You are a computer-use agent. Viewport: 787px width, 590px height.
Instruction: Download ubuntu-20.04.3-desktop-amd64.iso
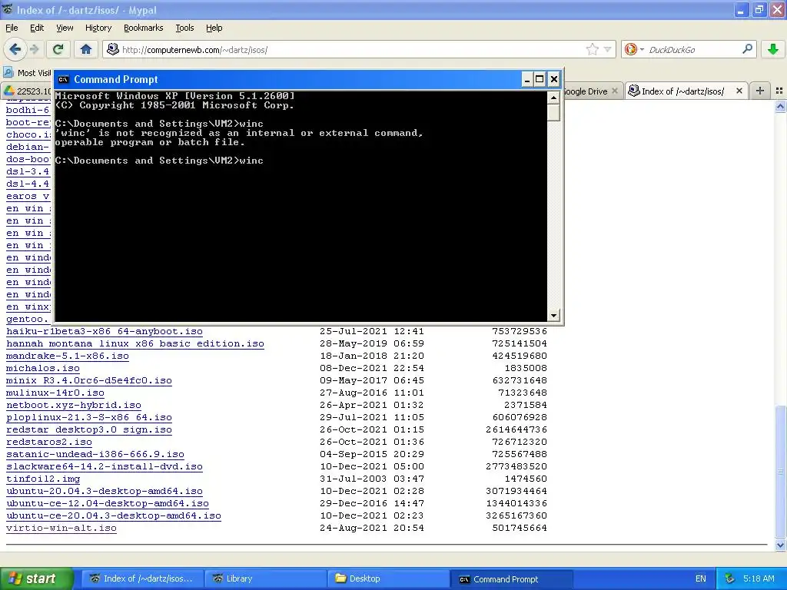[x=105, y=491]
